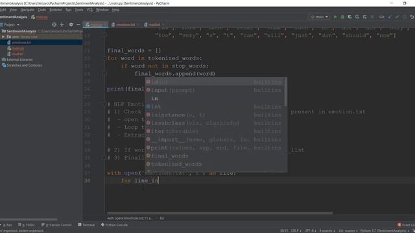This screenshot has height=233, width=415.
Task: Click main.py file icon in breadcrumb bar
Action: point(33,17)
